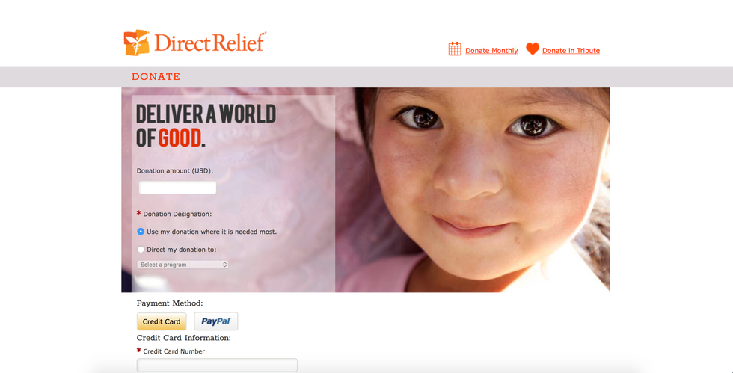
Task: Select 'Direct my donation to' radio option
Action: pos(141,250)
